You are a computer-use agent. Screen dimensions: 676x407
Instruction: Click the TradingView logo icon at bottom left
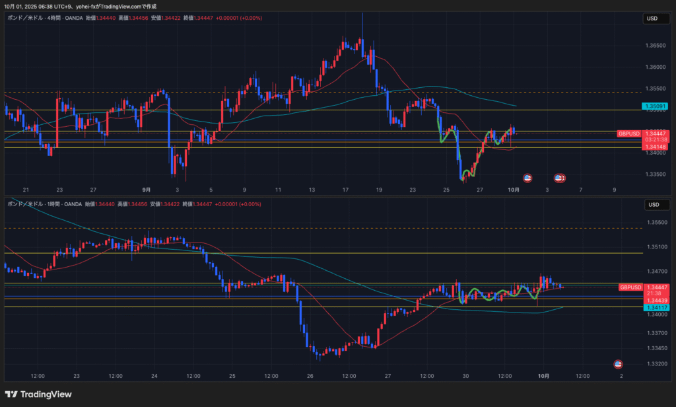(13, 394)
